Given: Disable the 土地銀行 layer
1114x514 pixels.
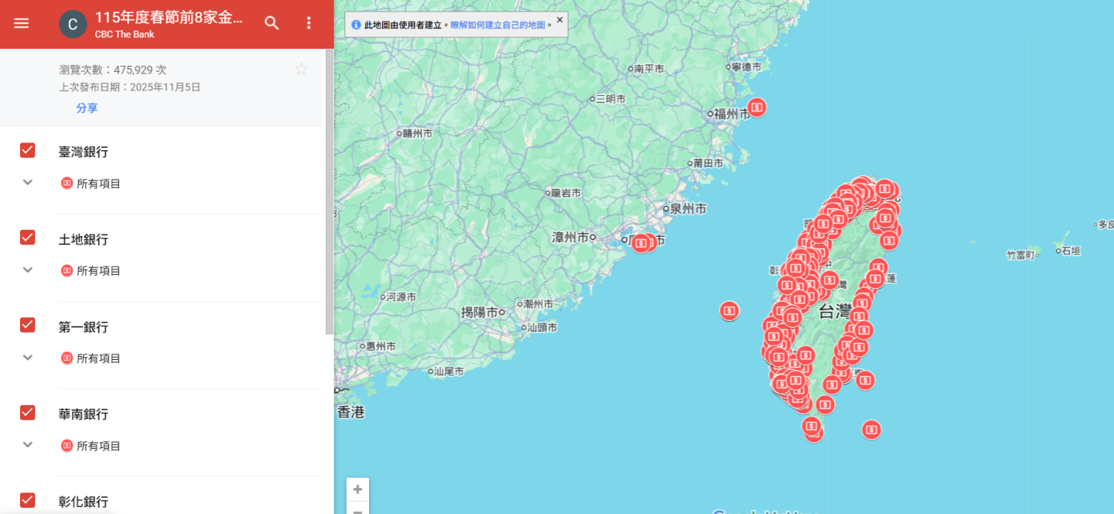Looking at the screenshot, I should point(27,237).
